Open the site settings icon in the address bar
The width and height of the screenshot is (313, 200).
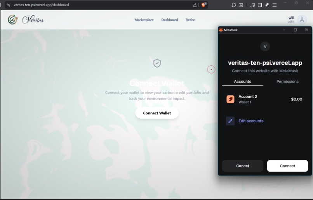[x=9, y=5]
